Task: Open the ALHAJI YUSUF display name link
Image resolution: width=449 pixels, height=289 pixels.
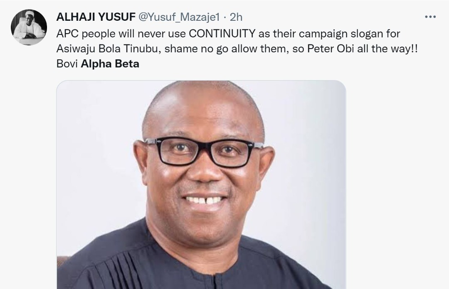Action: coord(95,17)
